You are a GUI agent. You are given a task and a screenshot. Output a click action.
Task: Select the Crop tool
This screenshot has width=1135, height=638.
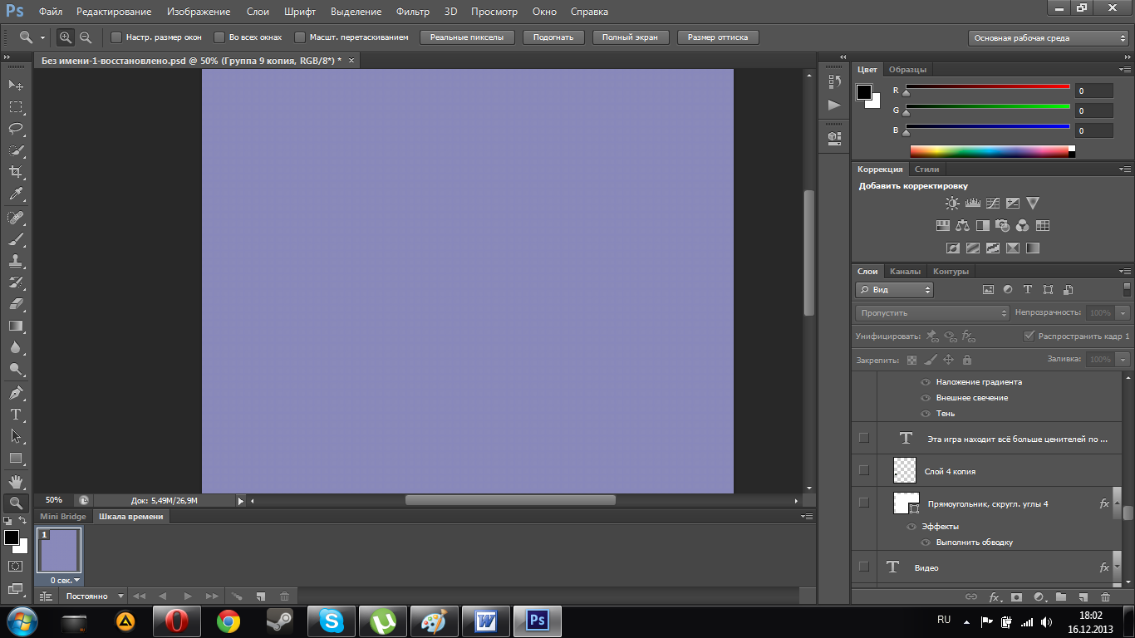16,172
